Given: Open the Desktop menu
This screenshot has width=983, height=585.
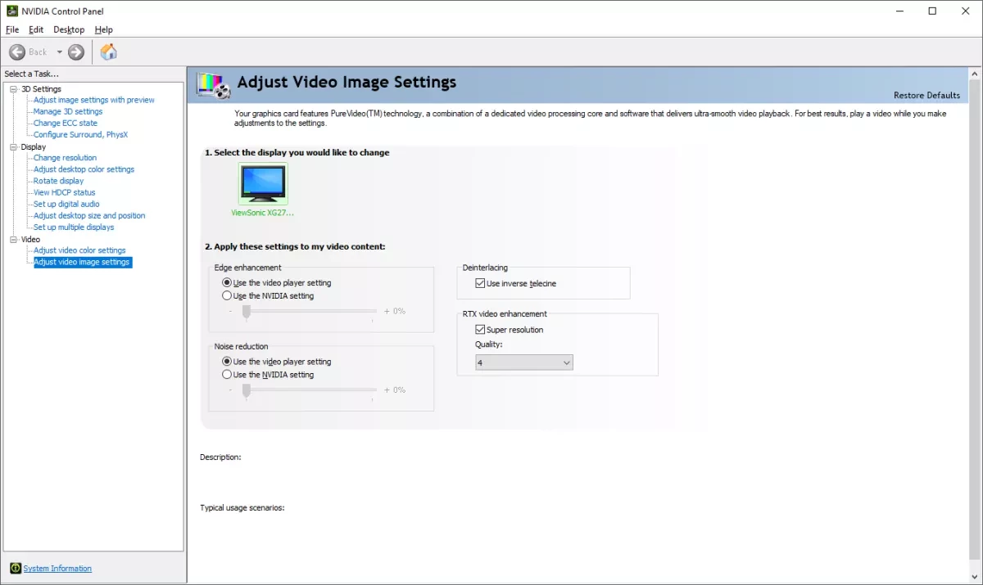Looking at the screenshot, I should (x=69, y=29).
